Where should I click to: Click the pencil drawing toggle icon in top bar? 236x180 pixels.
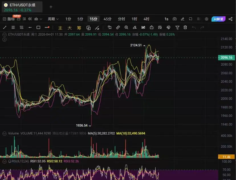tap(183, 19)
